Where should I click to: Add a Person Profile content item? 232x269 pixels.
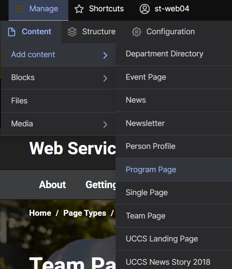coord(174,147)
